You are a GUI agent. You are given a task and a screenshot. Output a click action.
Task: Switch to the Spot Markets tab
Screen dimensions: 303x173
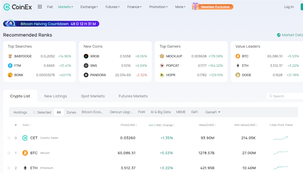tap(93, 96)
